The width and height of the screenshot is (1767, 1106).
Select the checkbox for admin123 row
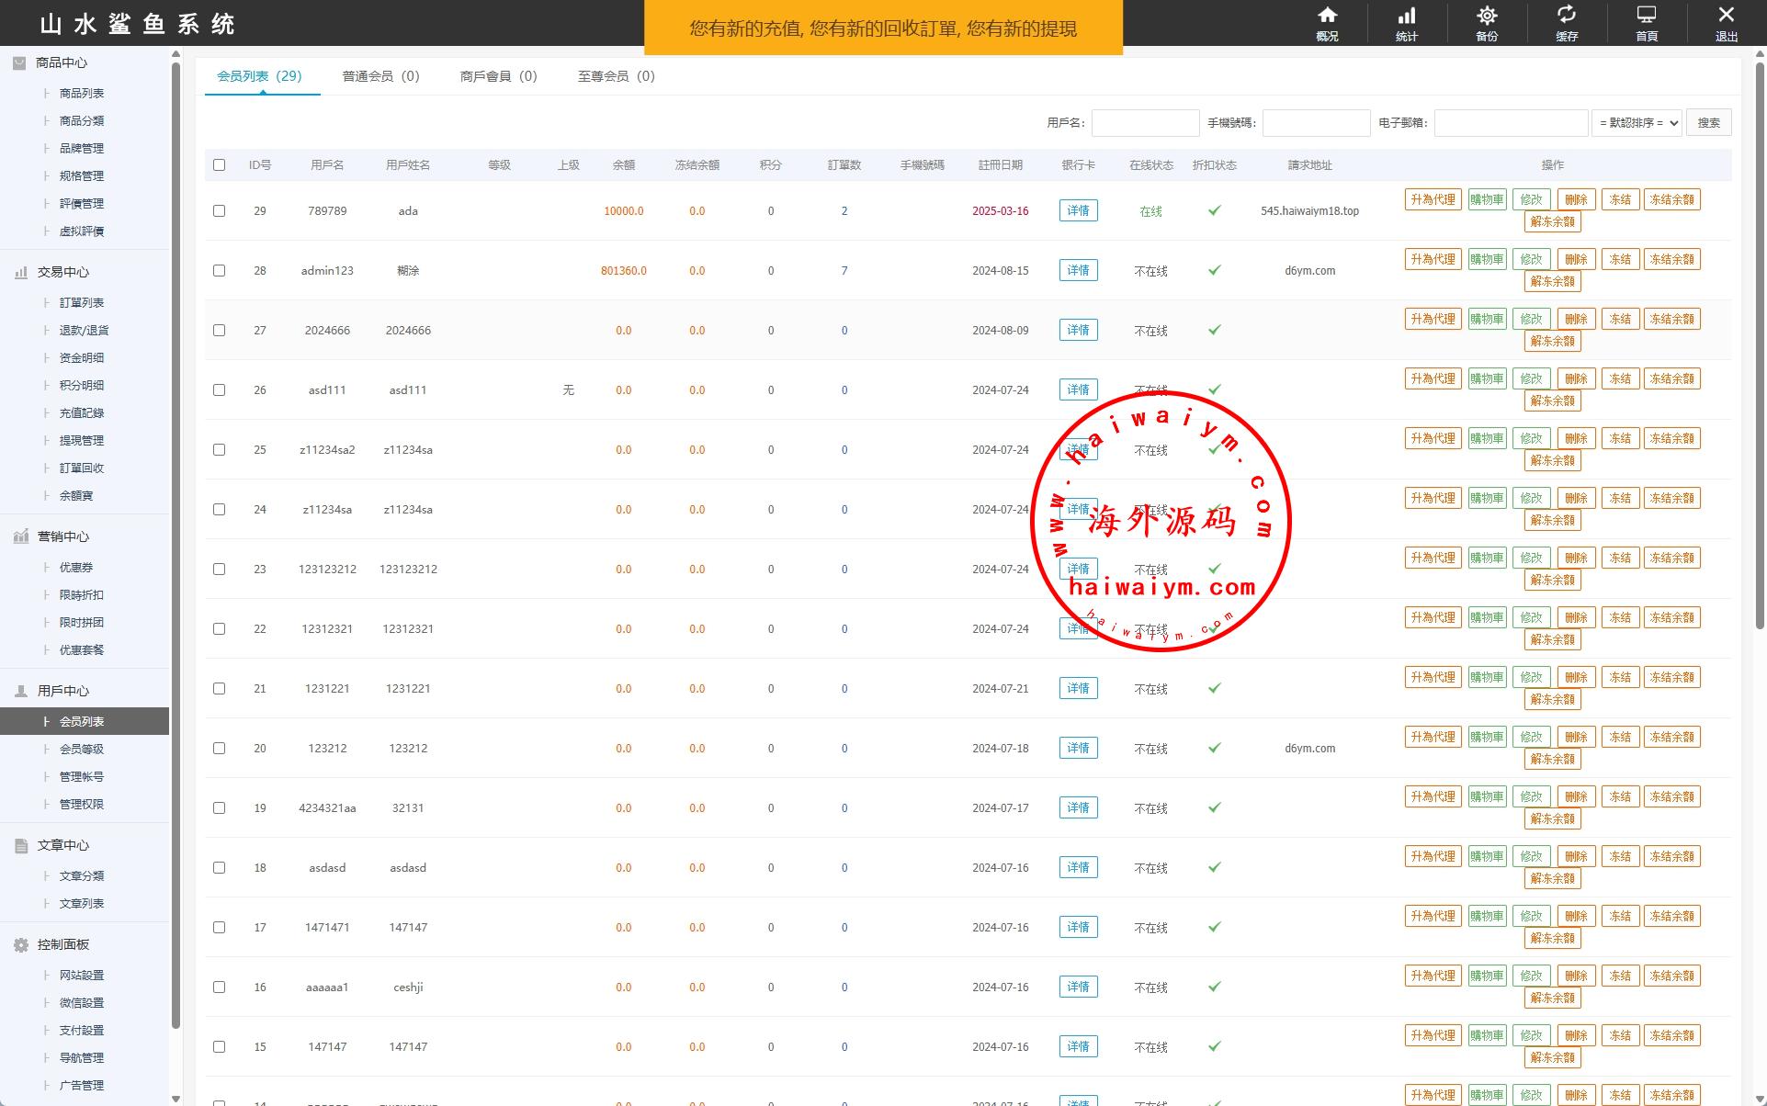219,270
